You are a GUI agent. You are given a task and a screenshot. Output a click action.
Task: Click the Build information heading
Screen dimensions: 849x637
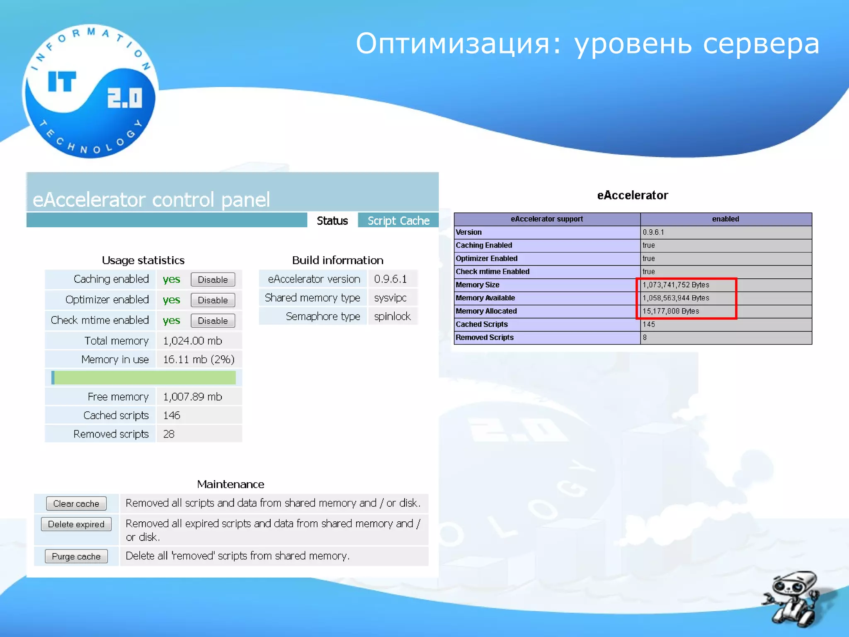pos(337,260)
